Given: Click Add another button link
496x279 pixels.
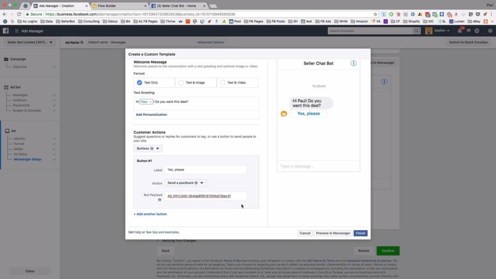Looking at the screenshot, I should point(150,214).
